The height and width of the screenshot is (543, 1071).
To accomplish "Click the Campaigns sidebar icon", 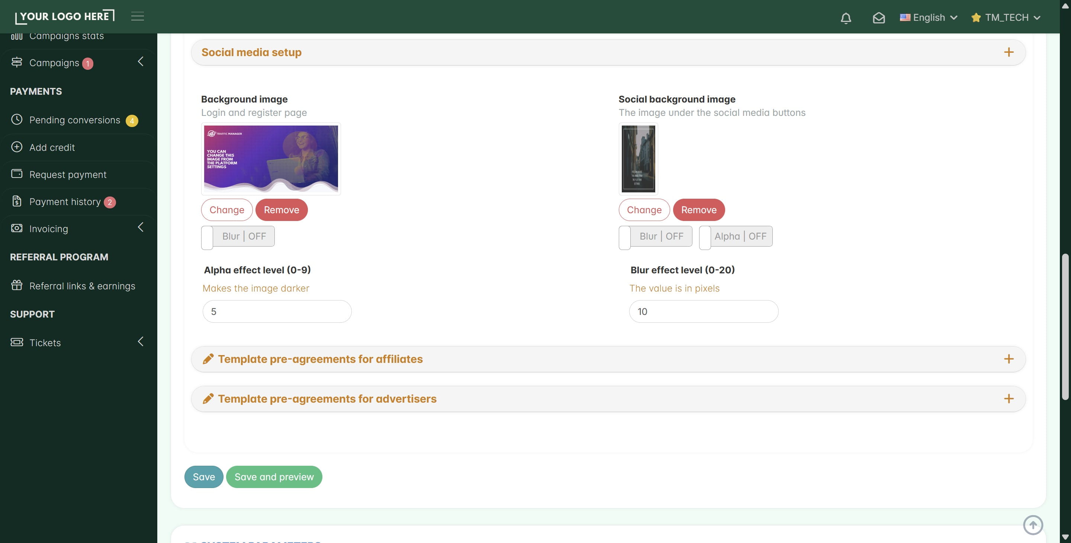I will click(17, 62).
